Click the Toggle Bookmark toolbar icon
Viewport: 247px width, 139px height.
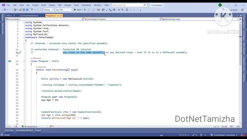pos(127,10)
